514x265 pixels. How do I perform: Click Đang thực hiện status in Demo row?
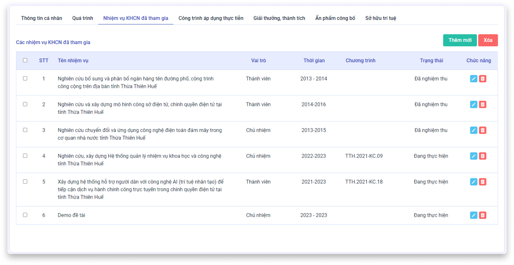tap(431, 215)
